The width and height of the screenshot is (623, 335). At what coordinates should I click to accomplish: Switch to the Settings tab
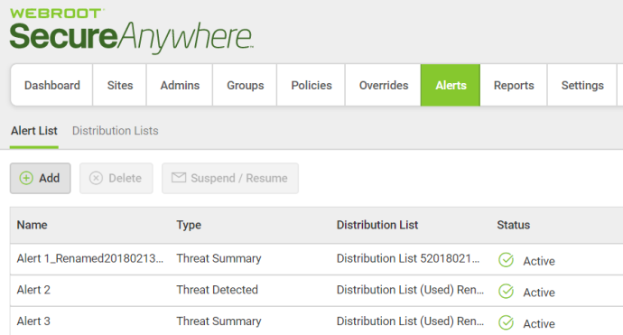click(x=582, y=85)
